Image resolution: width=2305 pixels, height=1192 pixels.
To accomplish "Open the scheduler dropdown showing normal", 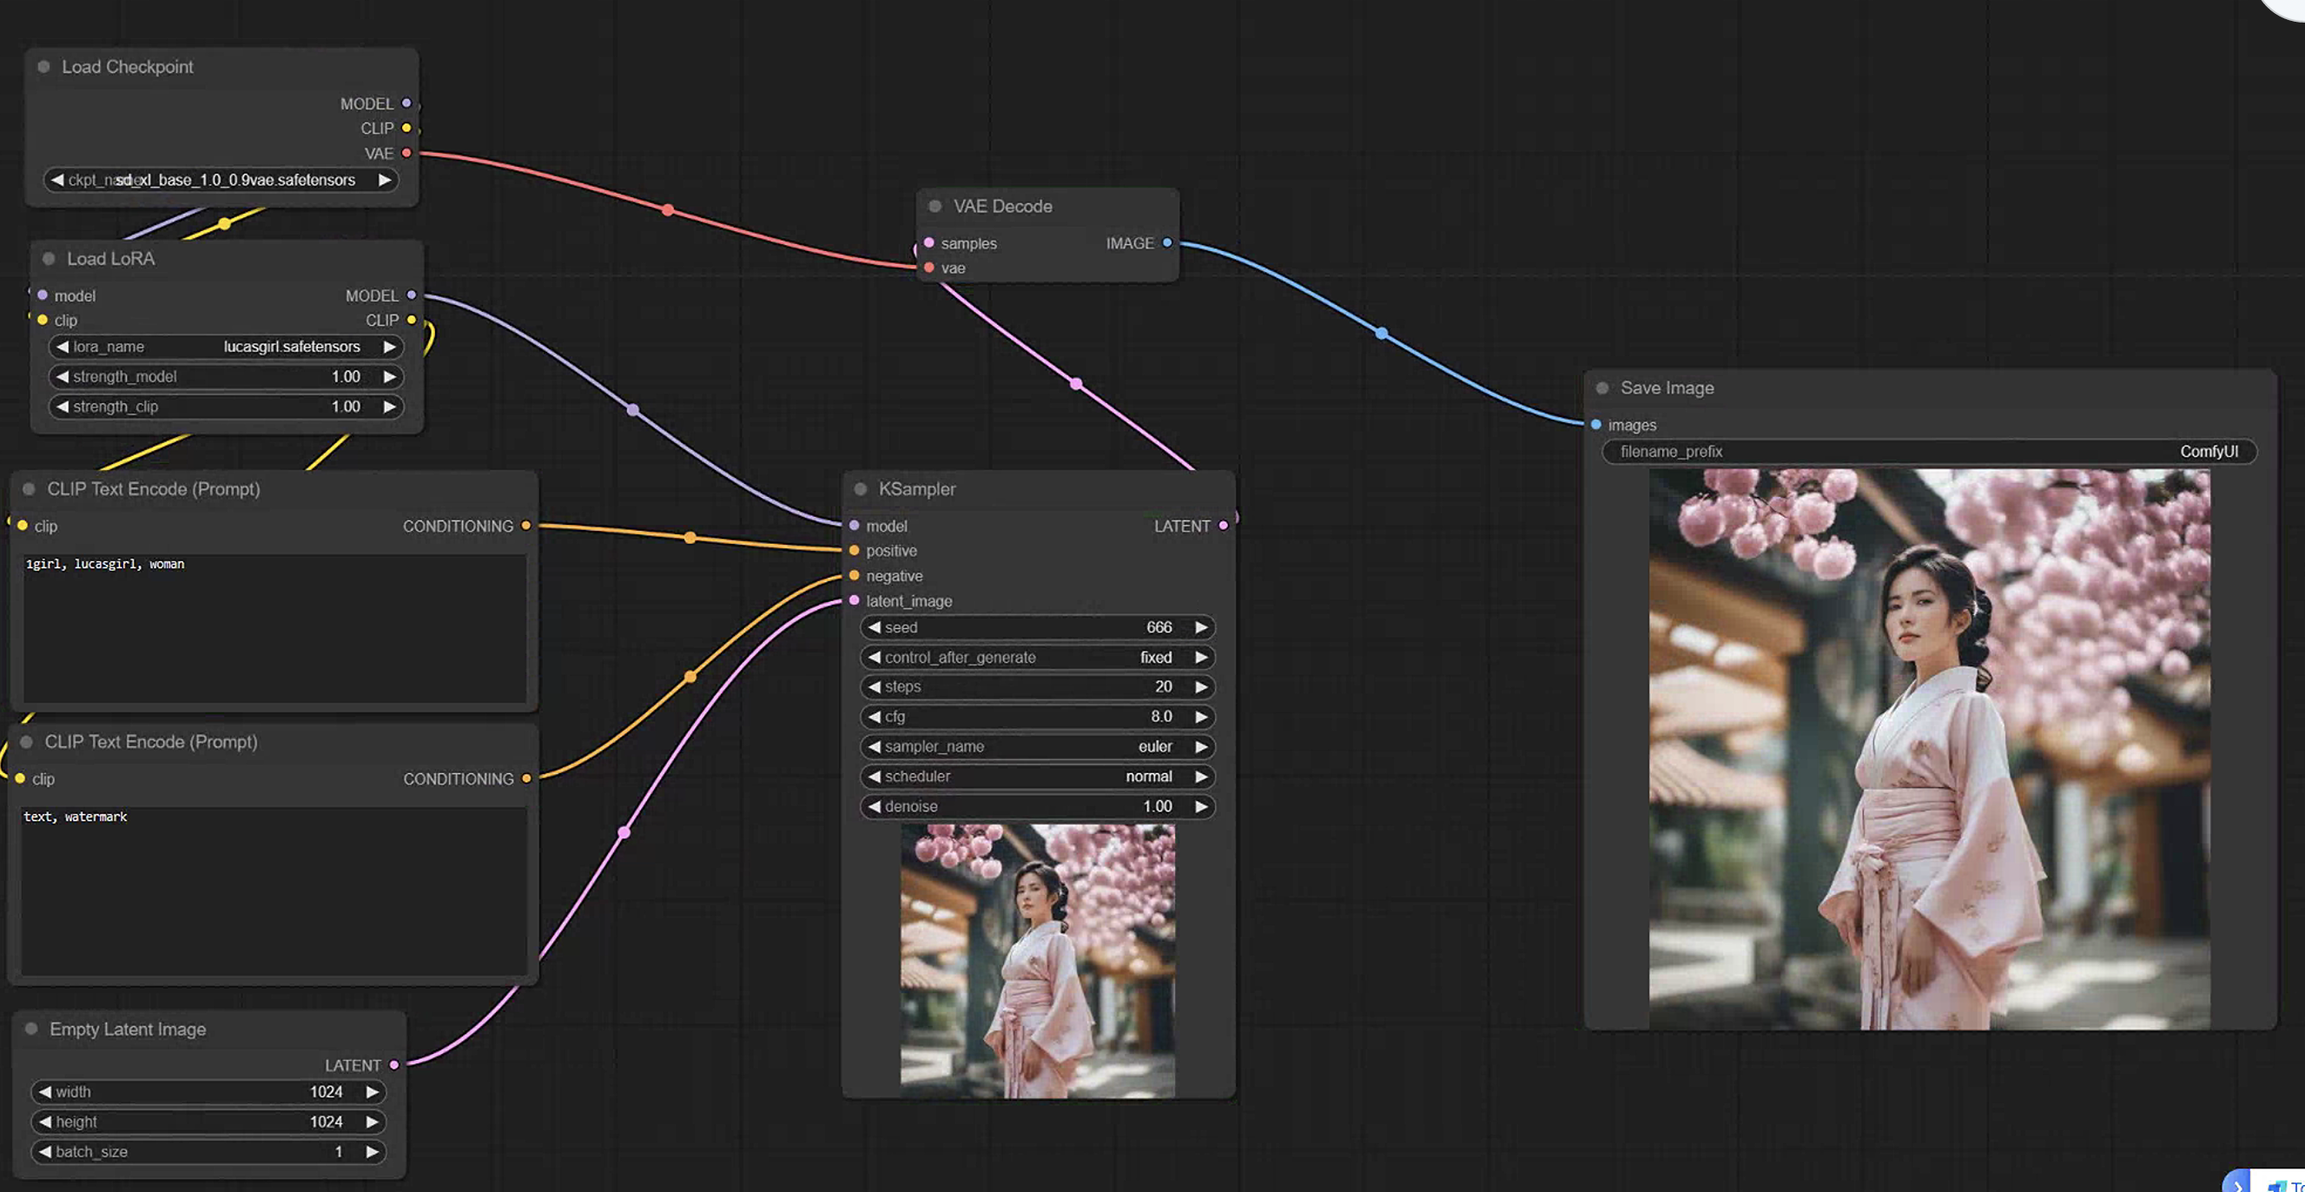I will (1037, 777).
